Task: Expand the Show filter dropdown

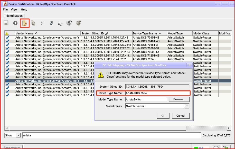Action: pos(18,135)
